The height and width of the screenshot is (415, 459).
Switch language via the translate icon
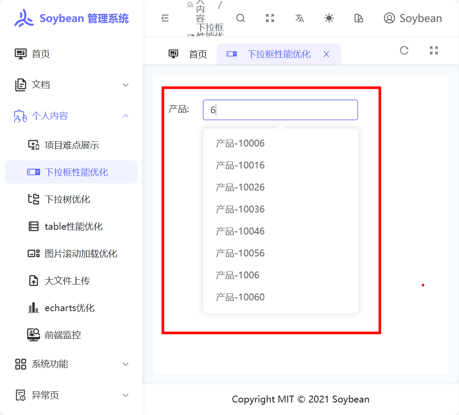click(299, 18)
